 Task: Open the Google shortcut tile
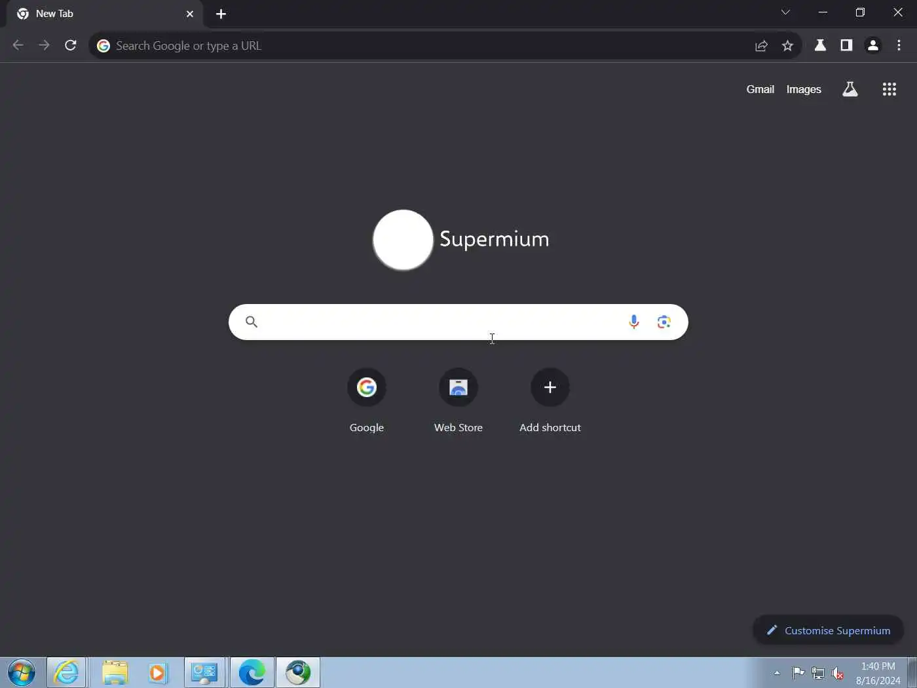(x=367, y=401)
